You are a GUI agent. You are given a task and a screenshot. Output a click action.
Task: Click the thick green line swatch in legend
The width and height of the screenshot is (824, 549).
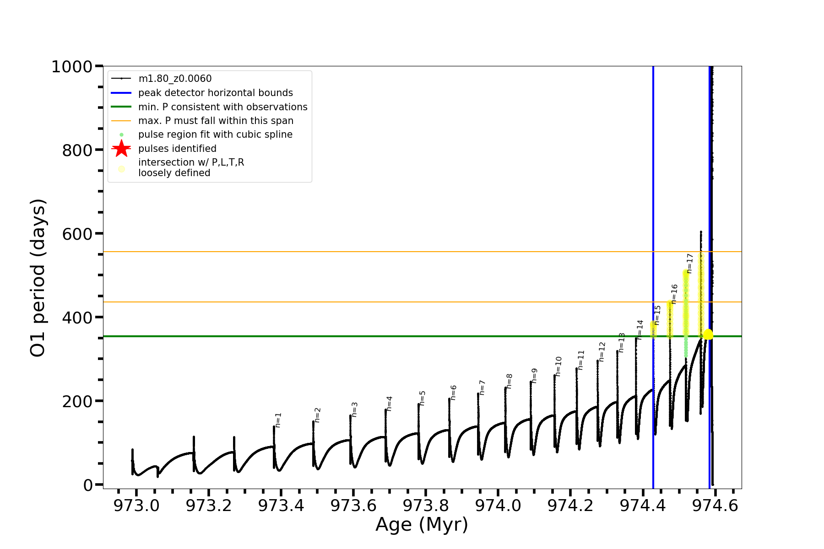121,107
